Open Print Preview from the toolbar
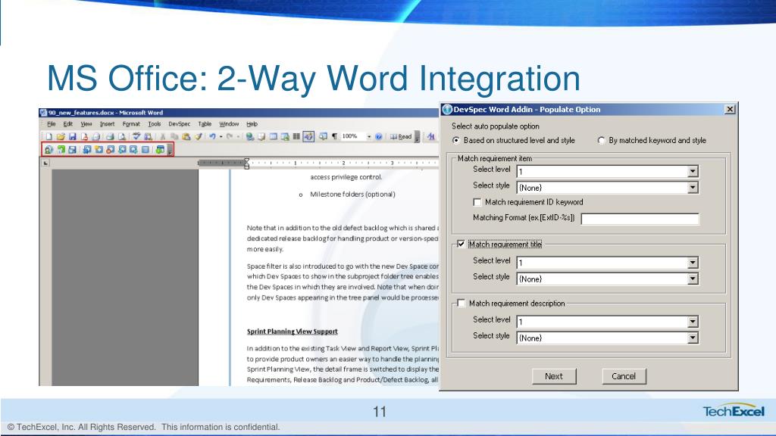This screenshot has width=776, height=436. click(x=122, y=136)
